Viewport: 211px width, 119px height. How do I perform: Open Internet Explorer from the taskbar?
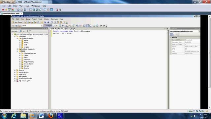pyautogui.click(x=14, y=116)
